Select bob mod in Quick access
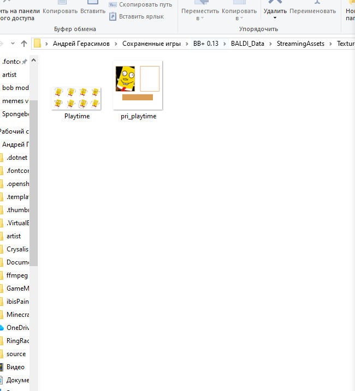This screenshot has height=391, width=355. click(x=15, y=88)
